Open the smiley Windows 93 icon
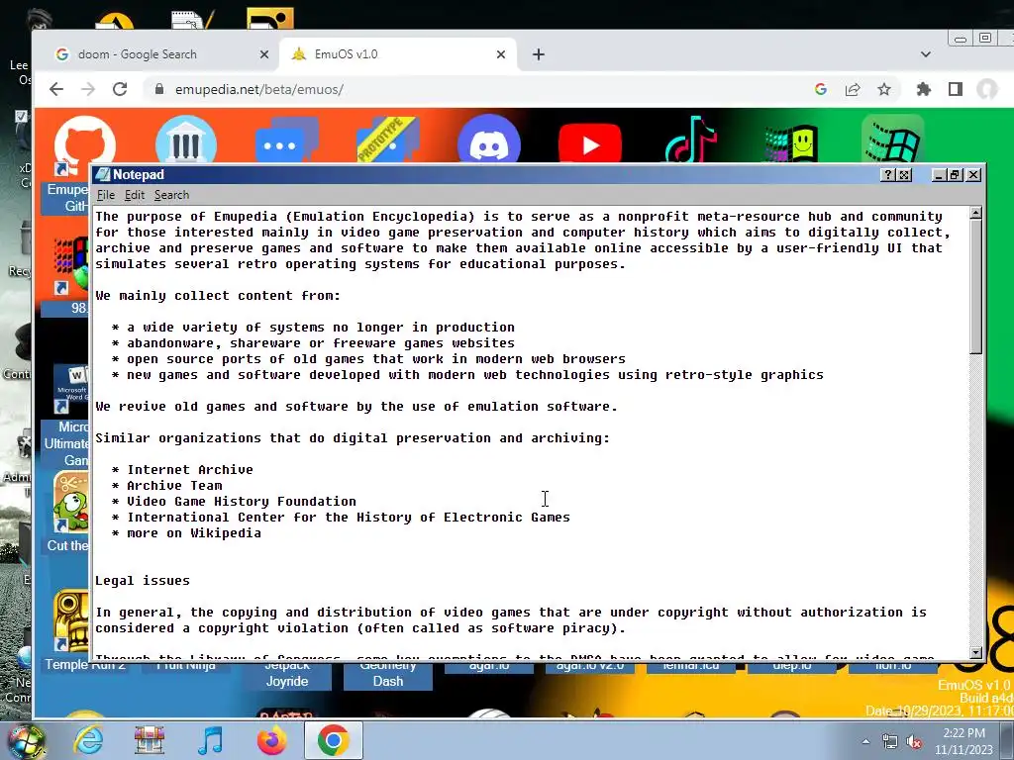This screenshot has height=760, width=1014. [791, 142]
